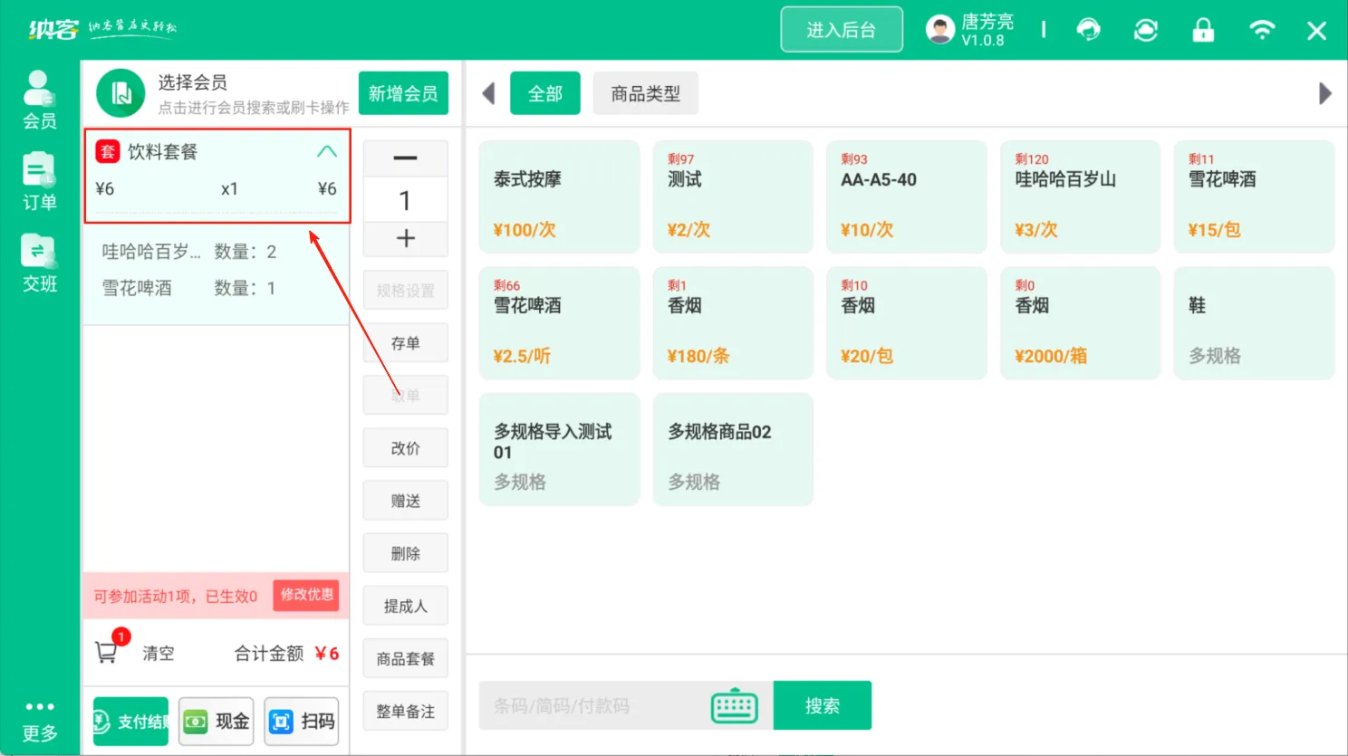Click the customer service headset icon
The image size is (1348, 756).
point(1088,29)
